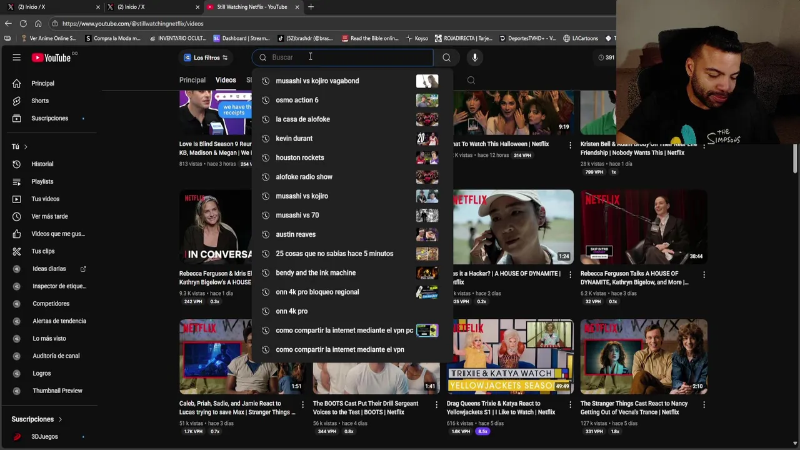Open Drag Queens Trixie & Katya thumbnail

coord(510,356)
